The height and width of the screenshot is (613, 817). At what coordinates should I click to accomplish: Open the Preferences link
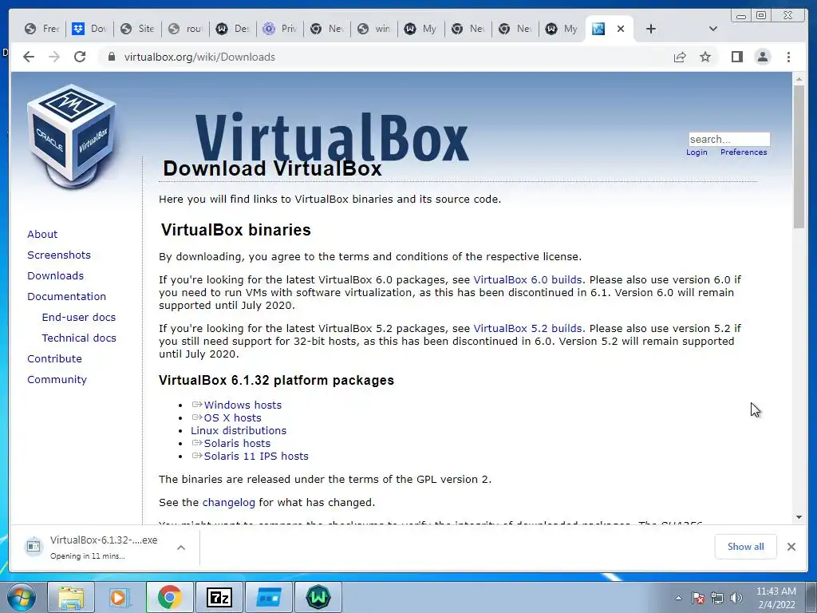tap(744, 152)
